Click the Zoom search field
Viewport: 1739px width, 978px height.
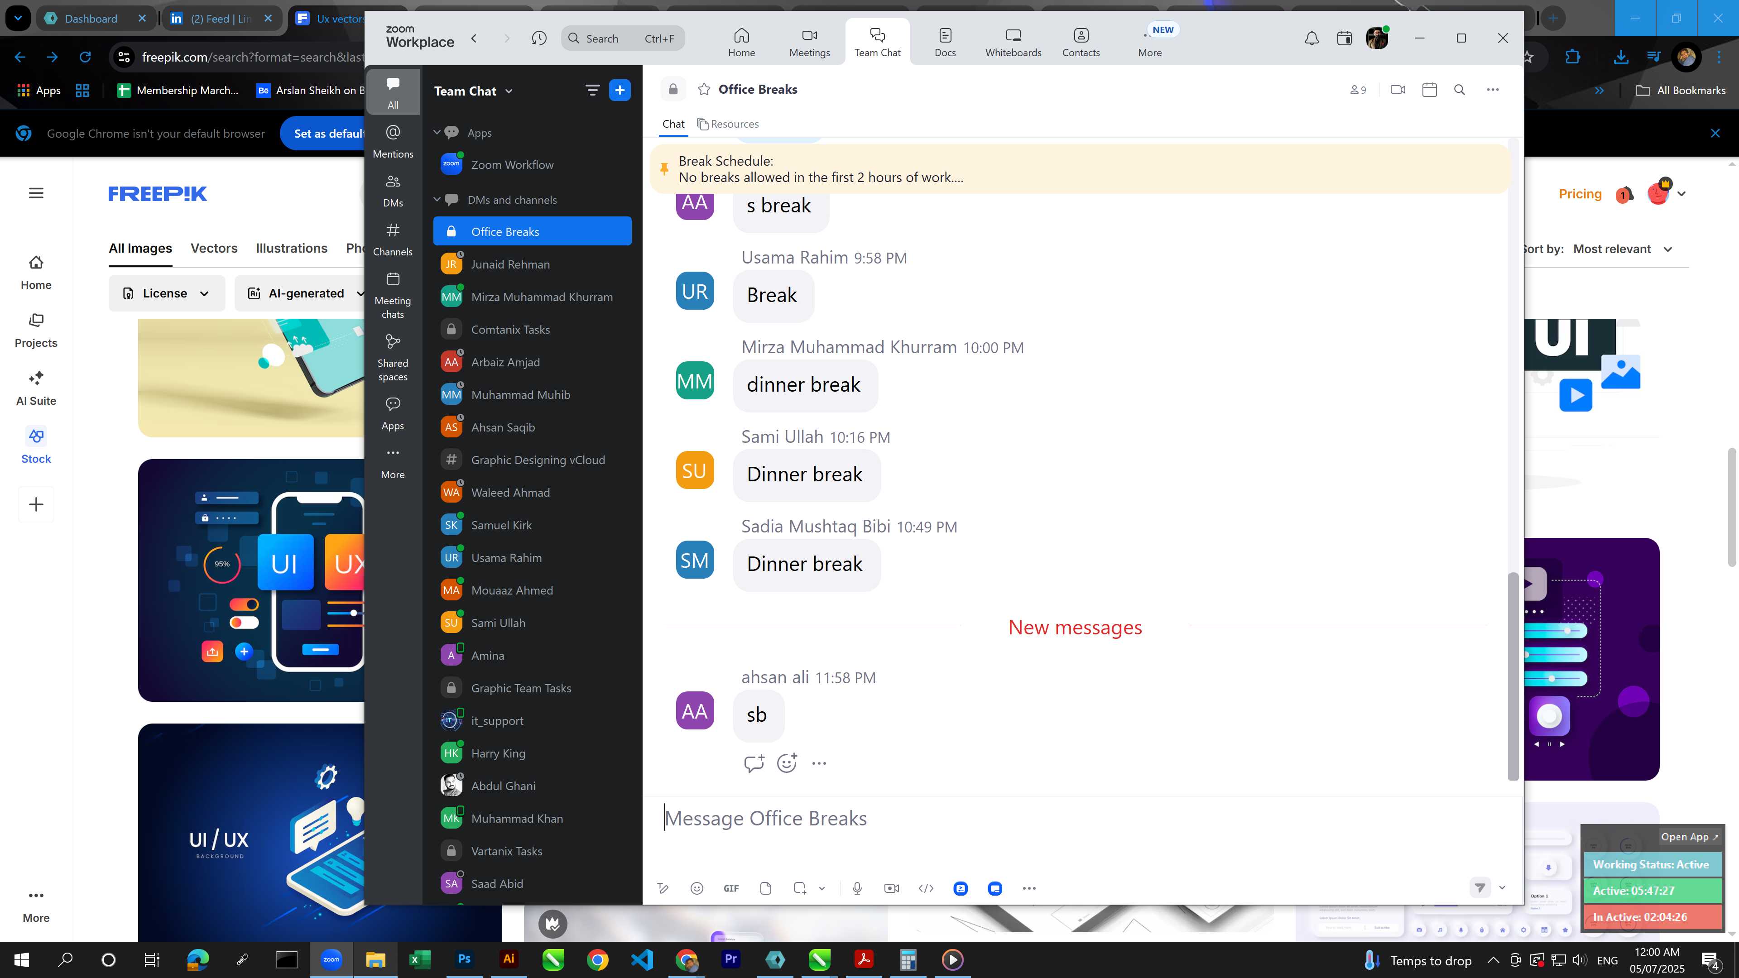(622, 38)
